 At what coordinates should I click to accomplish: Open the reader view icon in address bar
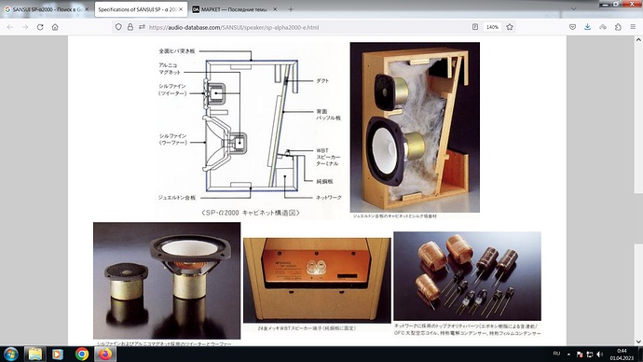coord(475,27)
